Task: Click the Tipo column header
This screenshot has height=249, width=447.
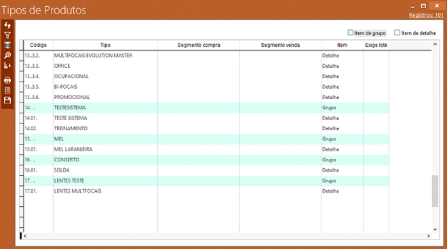Action: point(105,45)
